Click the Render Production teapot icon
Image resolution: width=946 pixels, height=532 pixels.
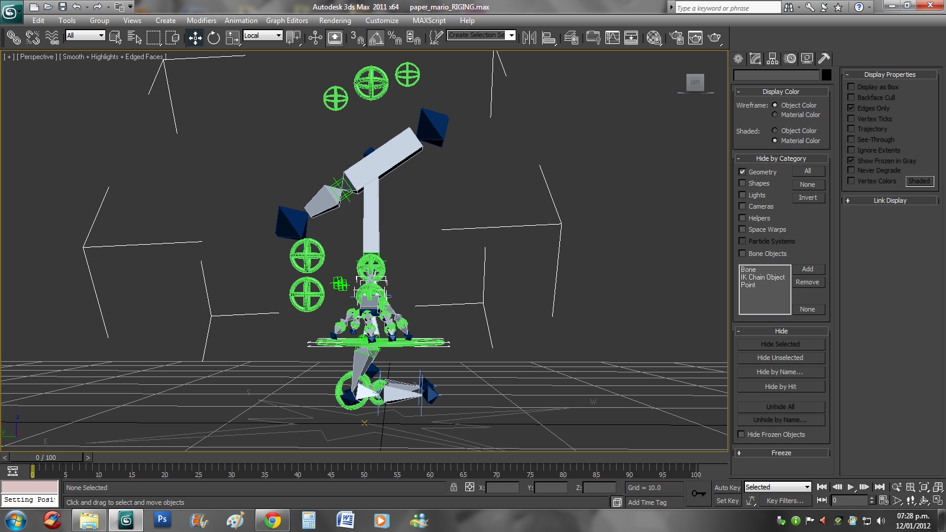click(x=714, y=38)
